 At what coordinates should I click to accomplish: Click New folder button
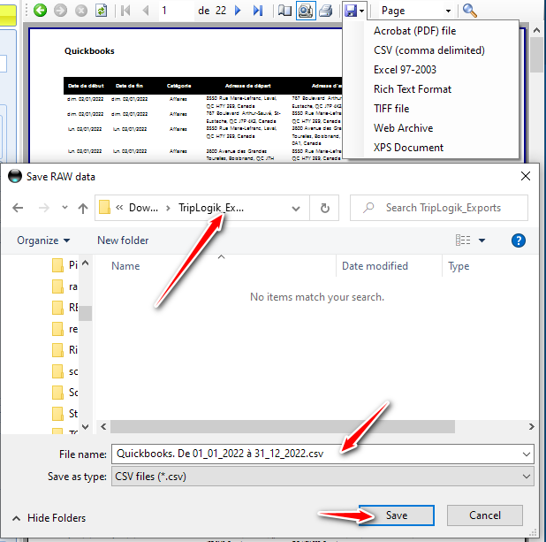[123, 240]
